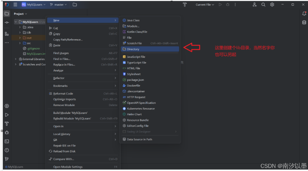Click Open Module Settings in context menu

coord(68,167)
